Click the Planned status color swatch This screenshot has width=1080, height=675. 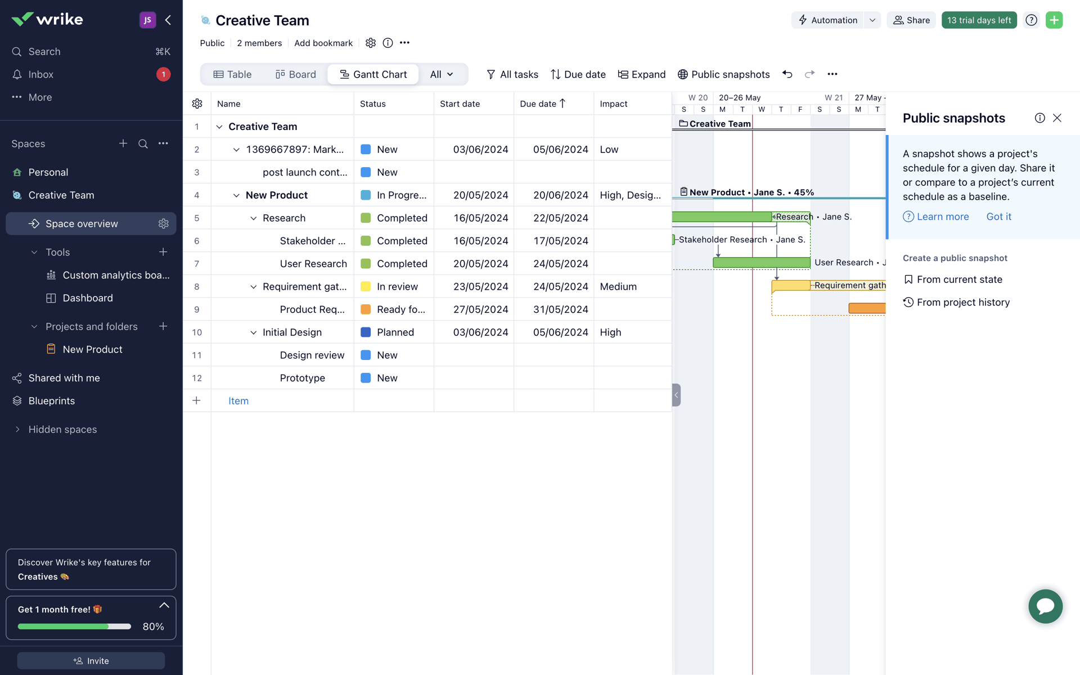[366, 332]
